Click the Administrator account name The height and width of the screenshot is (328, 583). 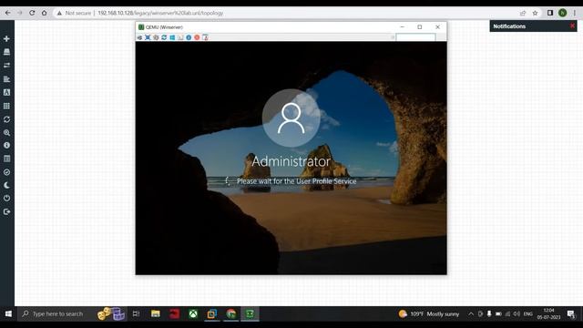coord(291,161)
